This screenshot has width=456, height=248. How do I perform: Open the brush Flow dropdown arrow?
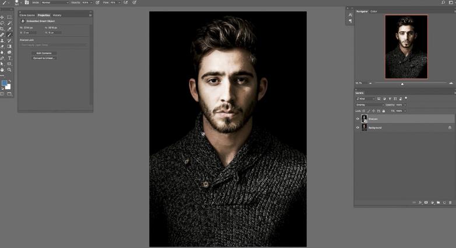(119, 2)
